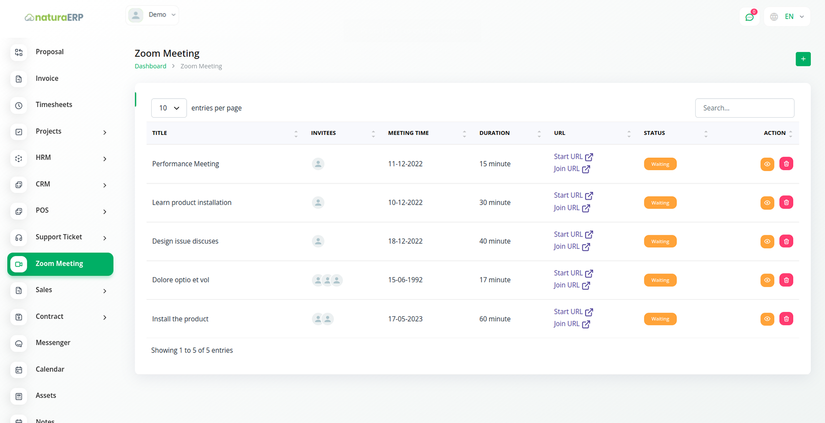This screenshot has height=423, width=825.
Task: Open Join URL for Design issue discuses
Action: pyautogui.click(x=572, y=247)
